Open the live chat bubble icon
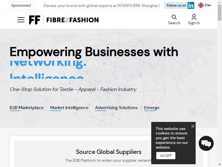 206,143
